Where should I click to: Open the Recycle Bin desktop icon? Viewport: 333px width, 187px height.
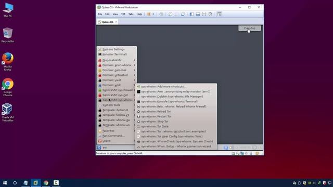8,35
